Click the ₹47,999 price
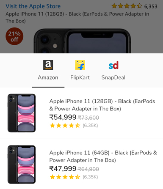Image resolution: width=163 pixels, height=189 pixels. (63, 169)
